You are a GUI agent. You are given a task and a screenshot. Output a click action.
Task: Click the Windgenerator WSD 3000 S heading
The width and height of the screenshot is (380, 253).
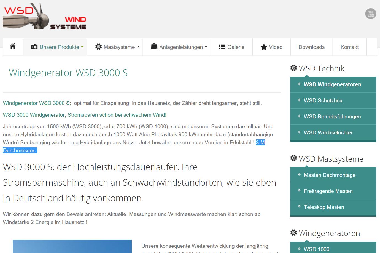point(68,73)
